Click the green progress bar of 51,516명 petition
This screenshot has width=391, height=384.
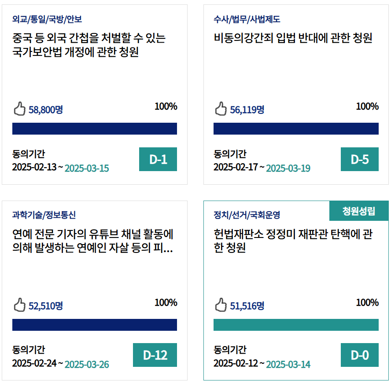coord(296,325)
